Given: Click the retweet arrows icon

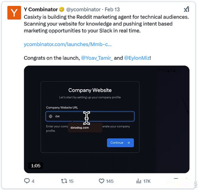Looking at the screenshot, I should click(64, 181).
